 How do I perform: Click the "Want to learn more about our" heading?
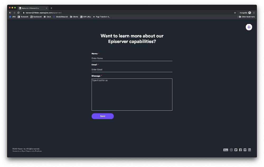click(132, 36)
